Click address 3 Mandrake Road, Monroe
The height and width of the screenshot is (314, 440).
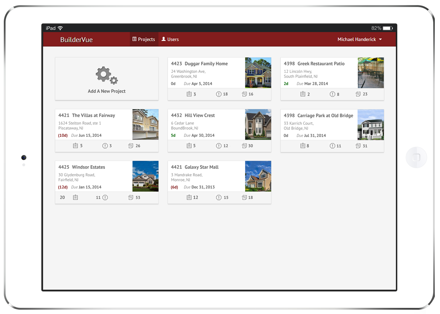[x=187, y=177]
